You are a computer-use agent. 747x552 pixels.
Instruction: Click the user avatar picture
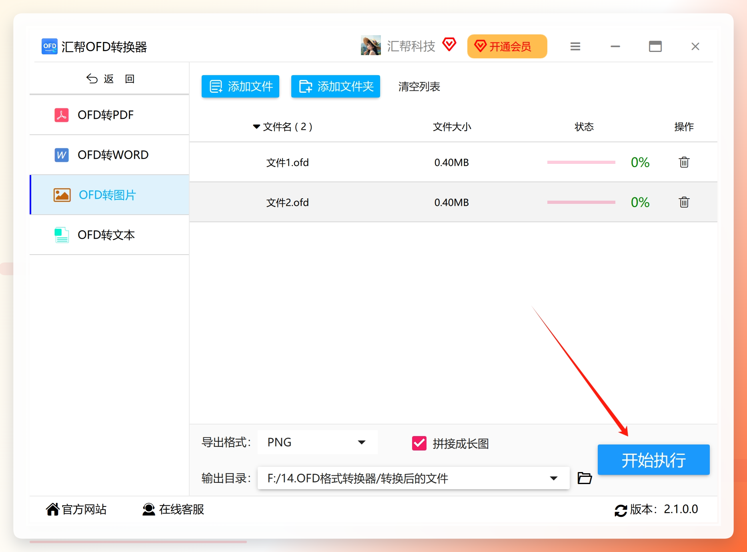371,46
